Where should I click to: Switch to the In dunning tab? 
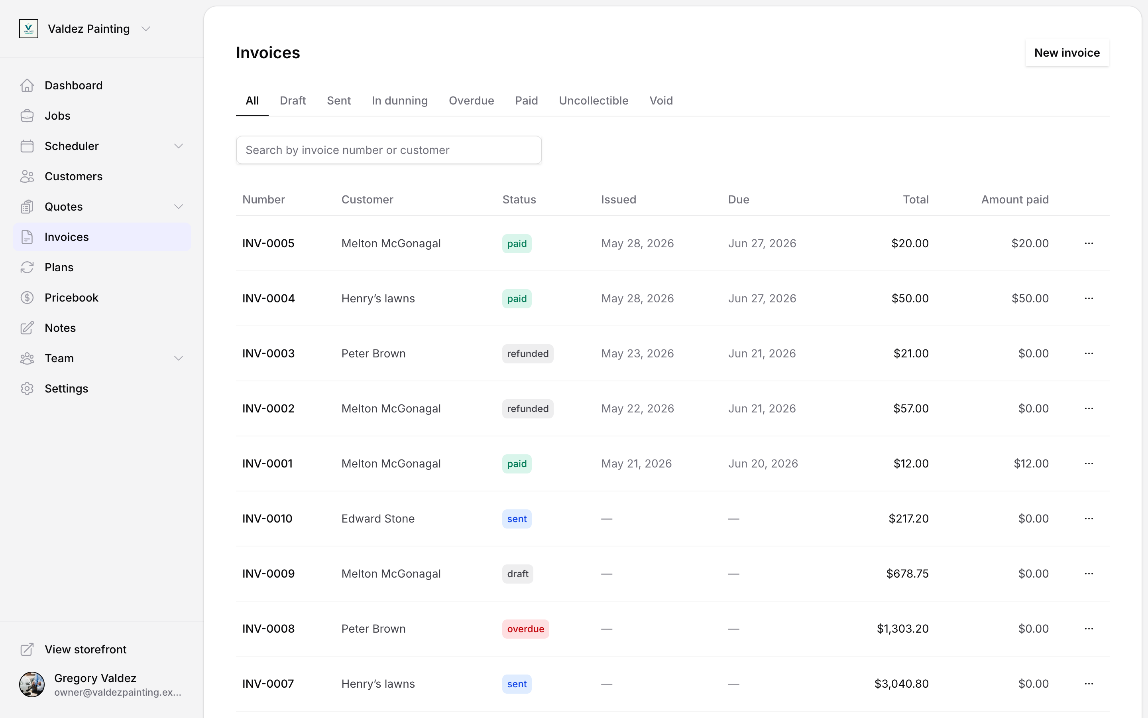[x=400, y=101]
